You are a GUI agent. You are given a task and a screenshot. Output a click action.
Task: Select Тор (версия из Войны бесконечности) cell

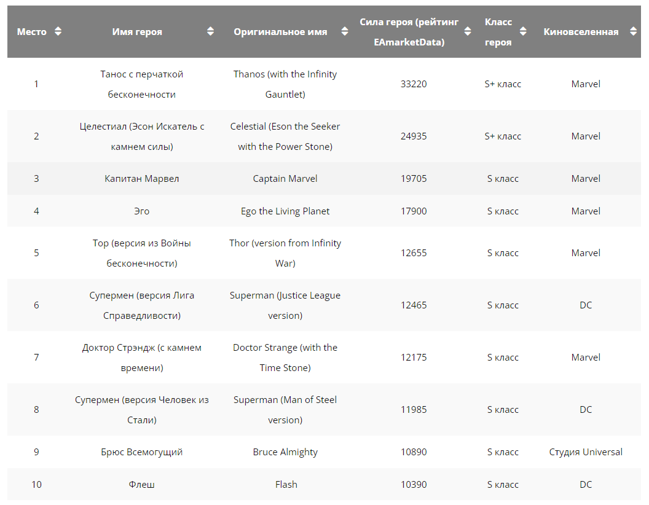[x=141, y=253]
